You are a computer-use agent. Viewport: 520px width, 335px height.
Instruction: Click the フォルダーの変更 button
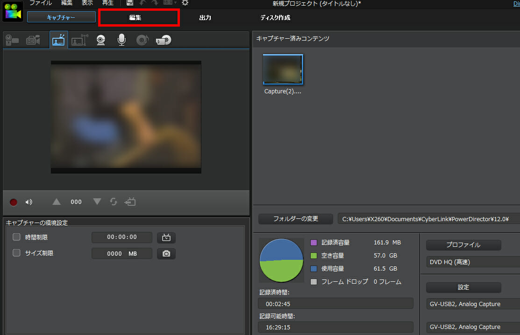click(x=295, y=219)
